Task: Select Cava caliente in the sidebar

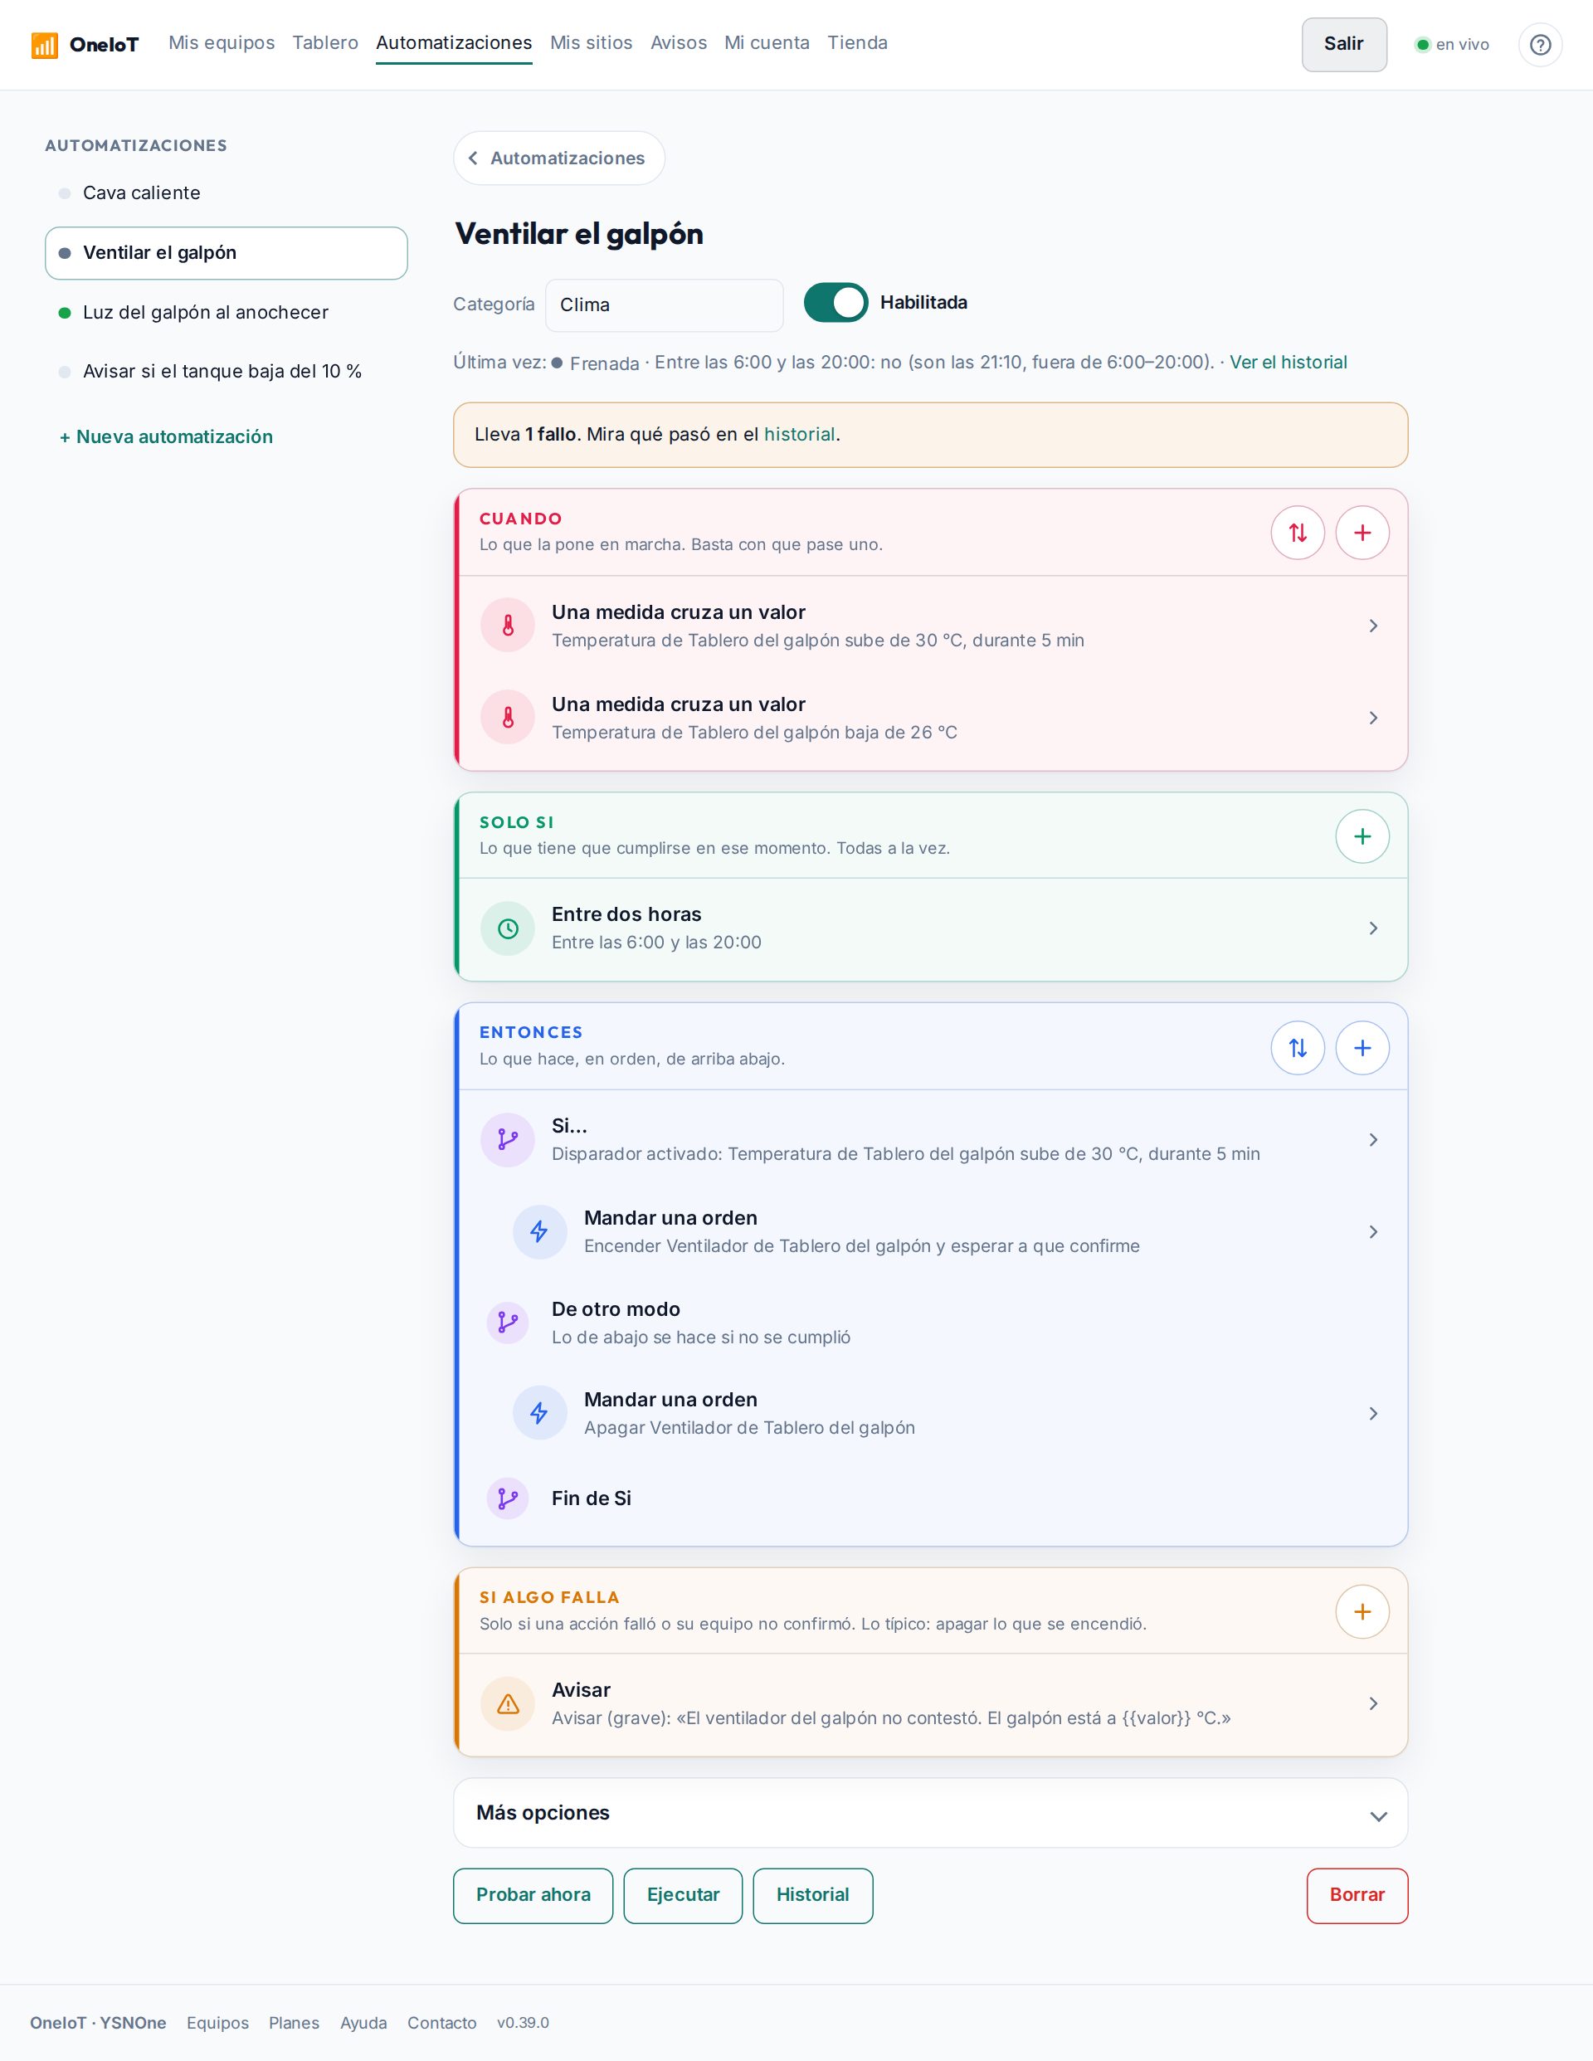Action: click(x=227, y=192)
